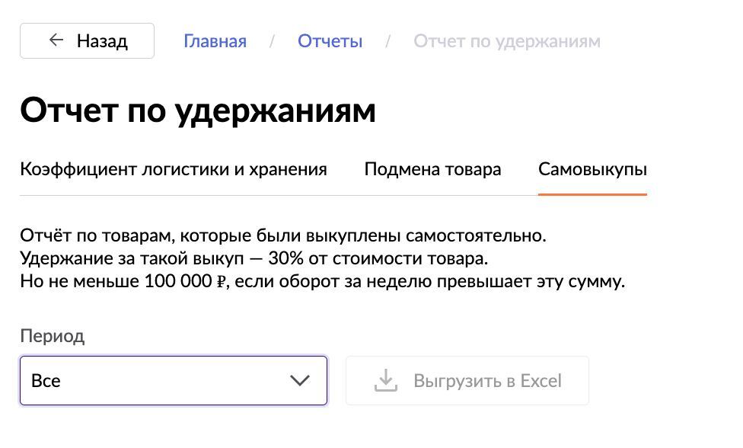Select the Самовыкупы tab
The width and height of the screenshot is (743, 448).
pyautogui.click(x=592, y=169)
